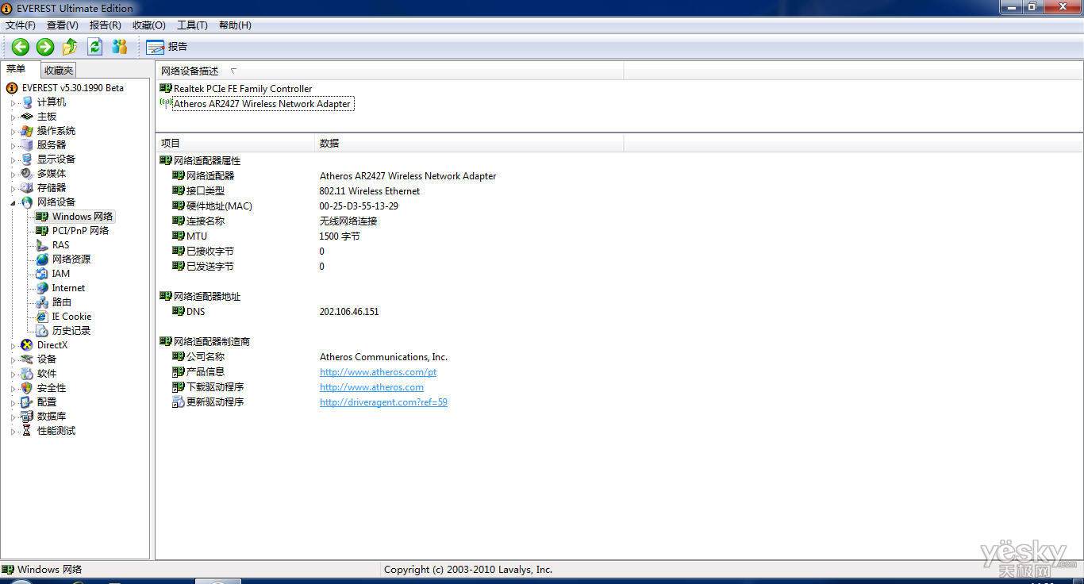Expand the 显示设备 tree node

[x=13, y=159]
